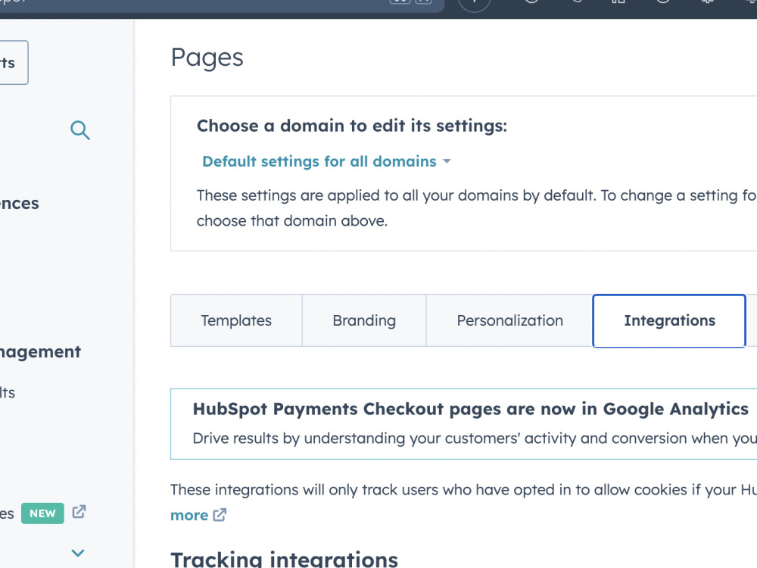The height and width of the screenshot is (568, 757).
Task: Click the 'Pages' page title
Action: (207, 58)
